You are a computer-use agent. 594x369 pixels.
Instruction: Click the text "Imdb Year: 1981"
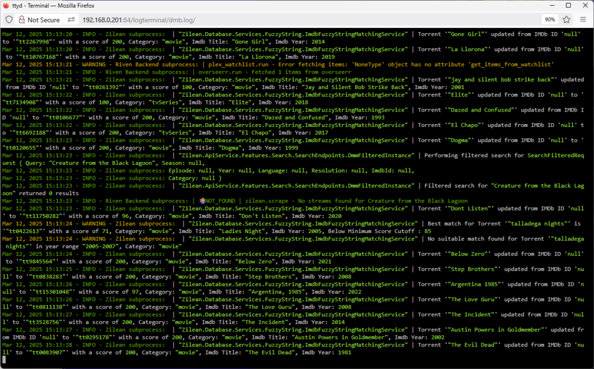tap(326, 352)
